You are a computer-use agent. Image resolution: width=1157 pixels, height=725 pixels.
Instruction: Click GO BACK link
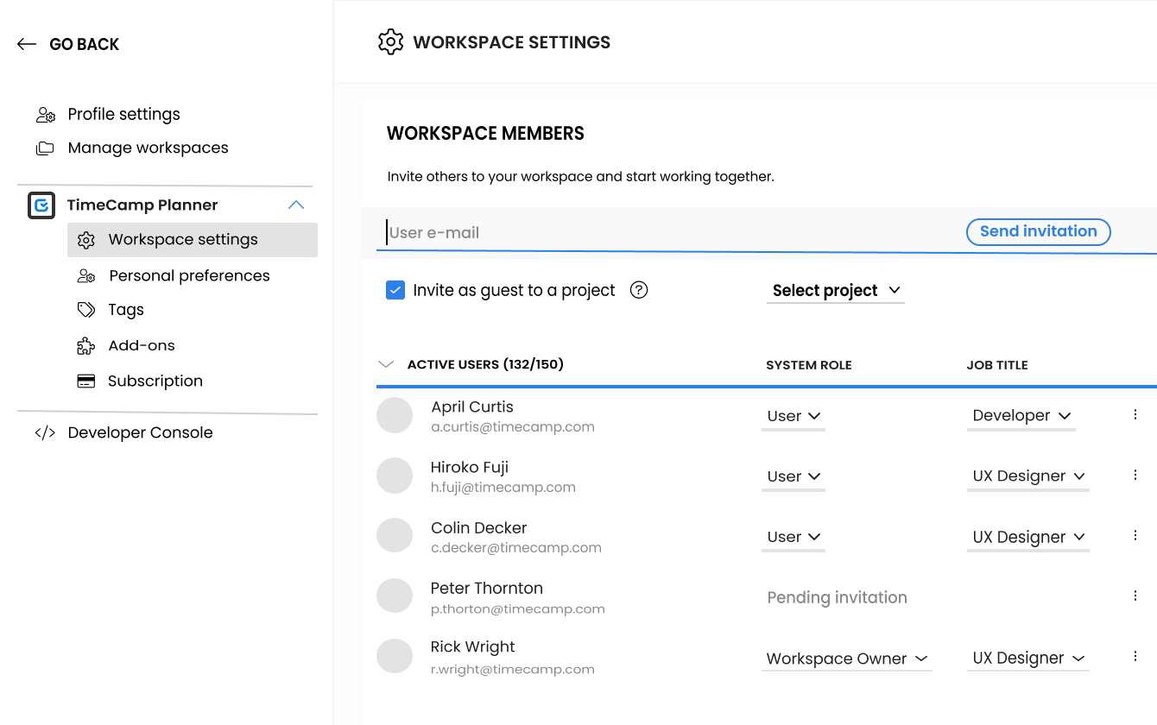[x=85, y=44]
